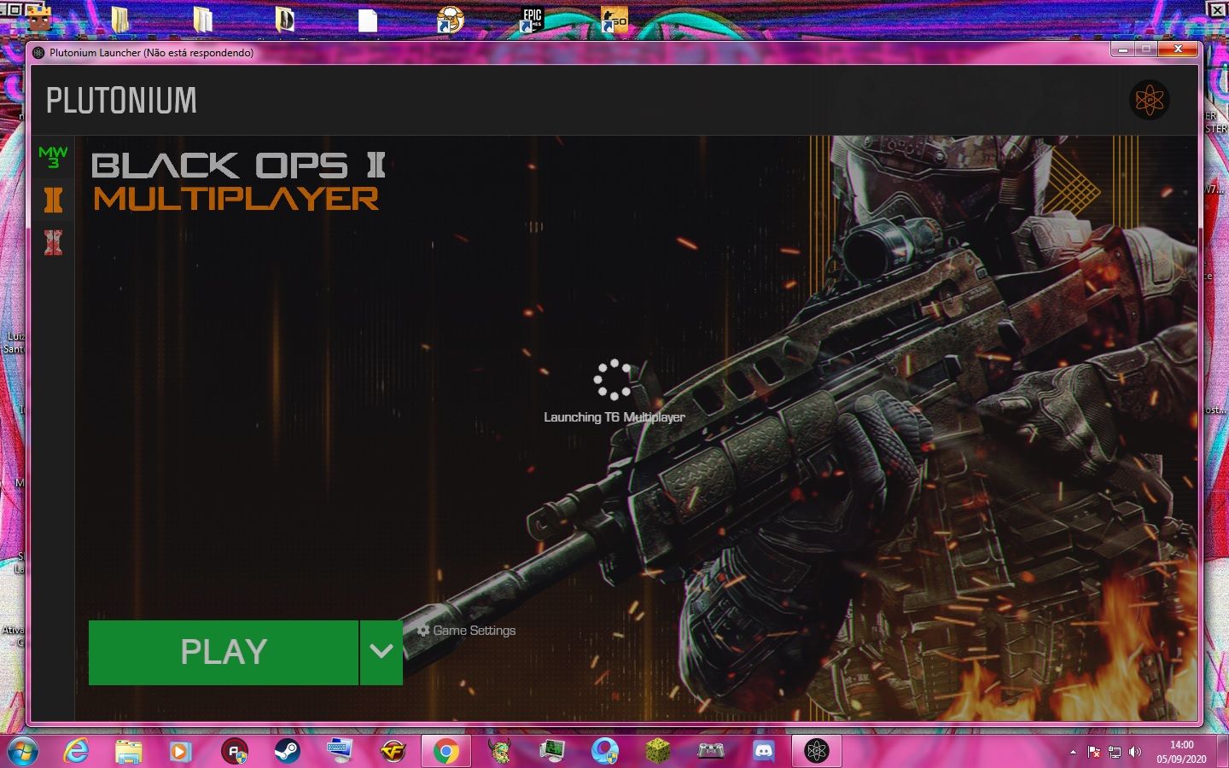
Task: Open Discord from the taskbar
Action: 763,751
